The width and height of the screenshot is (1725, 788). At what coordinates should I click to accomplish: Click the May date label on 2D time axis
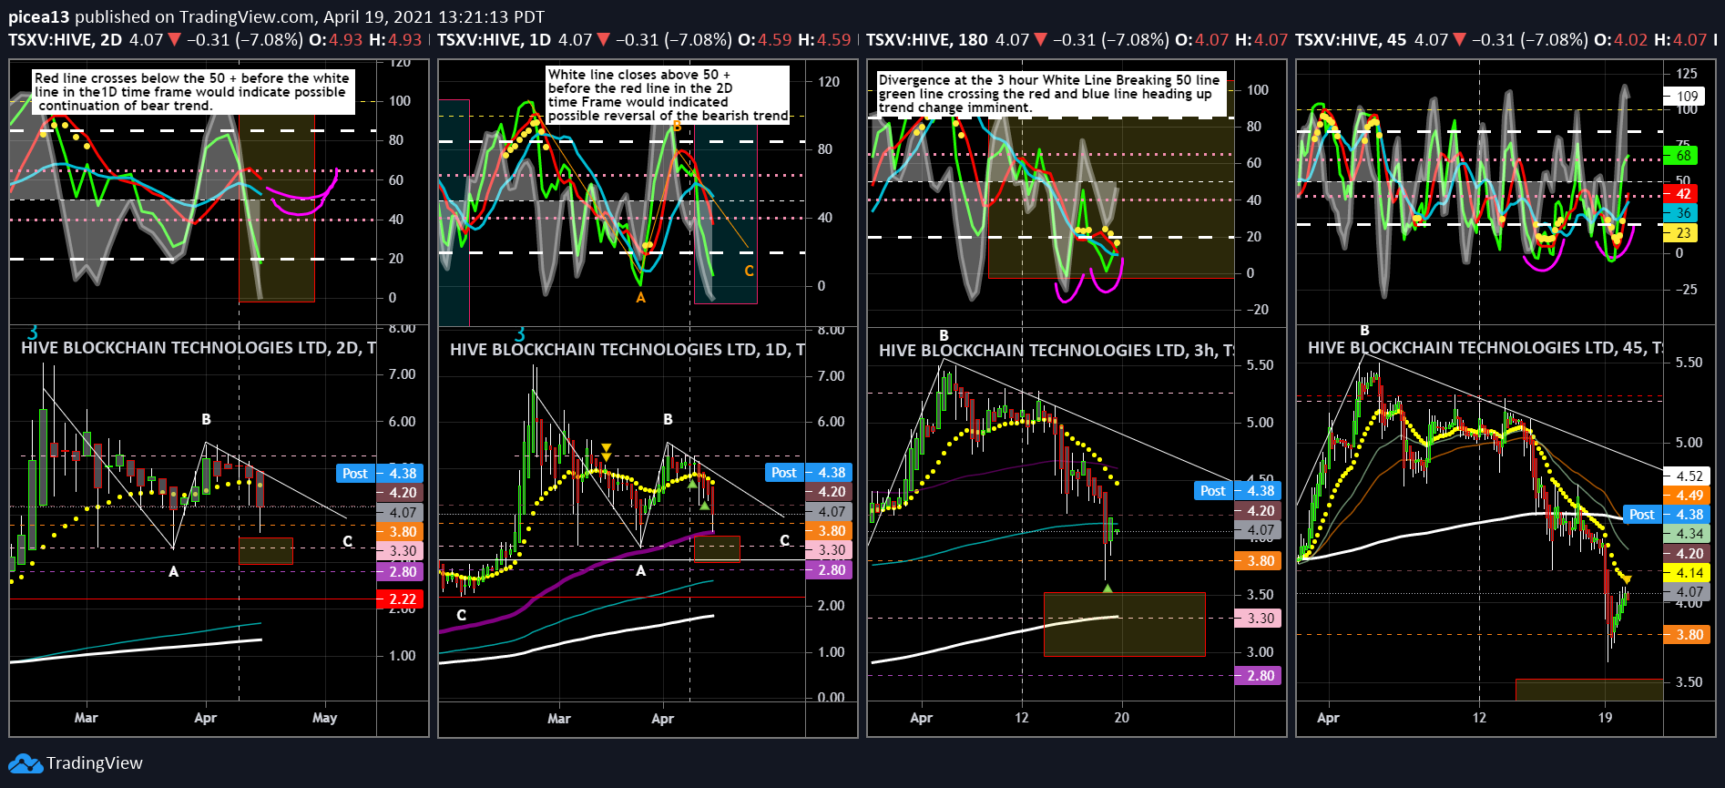325,718
